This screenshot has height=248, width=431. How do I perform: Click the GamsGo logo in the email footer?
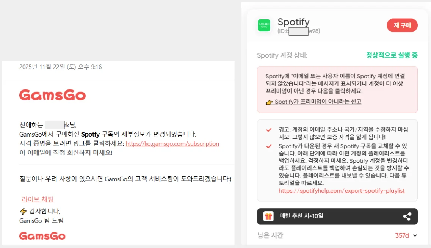pyautogui.click(x=42, y=236)
